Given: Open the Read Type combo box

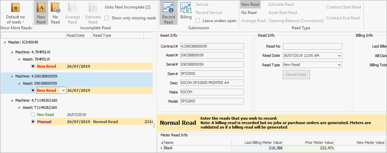Looking at the screenshot, I should [339, 65].
